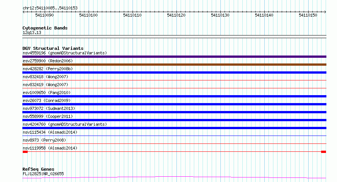Click ruler position 54110090

pyautogui.click(x=44, y=15)
